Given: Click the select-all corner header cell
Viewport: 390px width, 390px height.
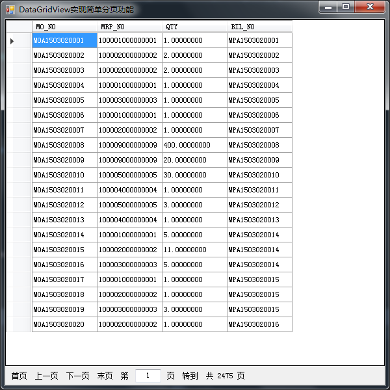Looking at the screenshot, I should click(19, 27).
